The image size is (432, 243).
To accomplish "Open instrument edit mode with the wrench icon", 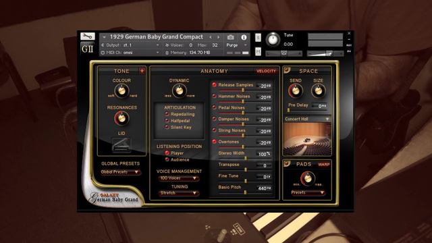I will click(x=88, y=36).
